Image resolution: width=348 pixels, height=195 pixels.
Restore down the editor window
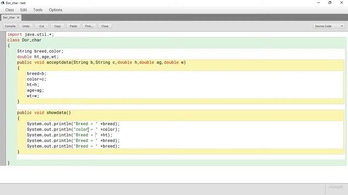(330, 3)
